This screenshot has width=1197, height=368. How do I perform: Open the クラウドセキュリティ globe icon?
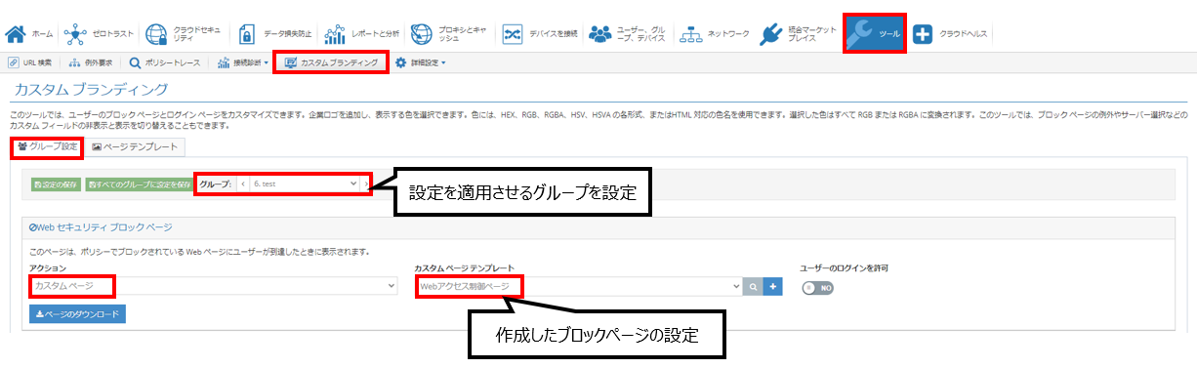(x=157, y=34)
